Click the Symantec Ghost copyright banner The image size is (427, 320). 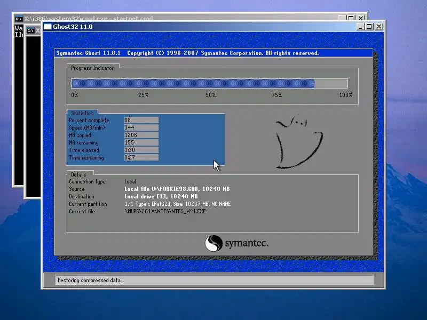213,53
